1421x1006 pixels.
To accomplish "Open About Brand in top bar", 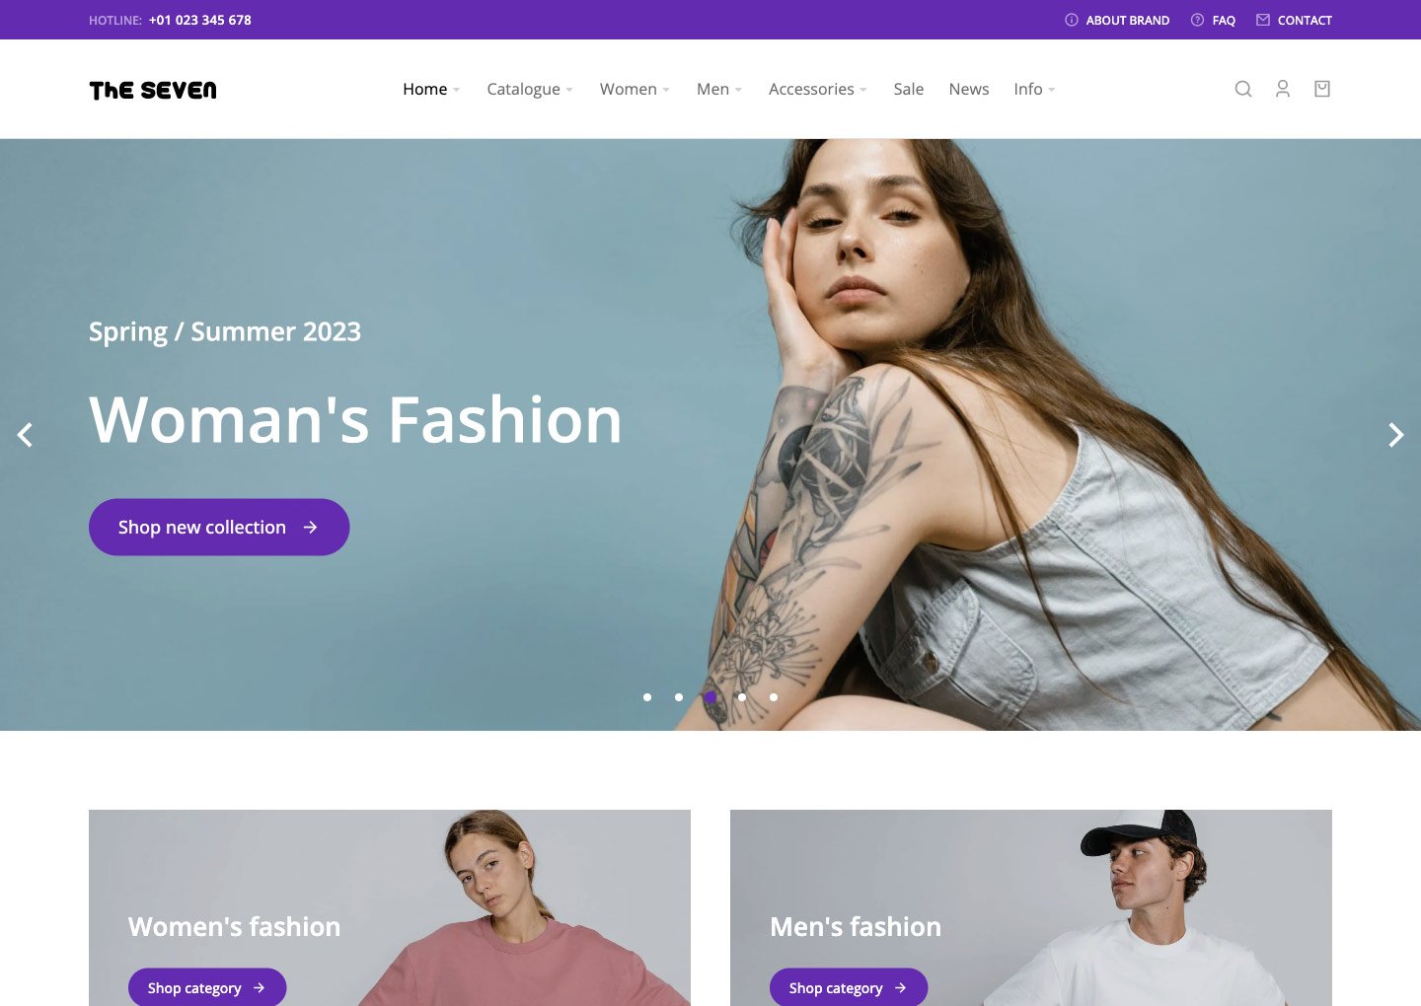I will (x=1117, y=20).
